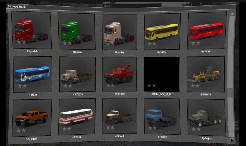Select the yellow grader d195h35

(x=205, y=74)
